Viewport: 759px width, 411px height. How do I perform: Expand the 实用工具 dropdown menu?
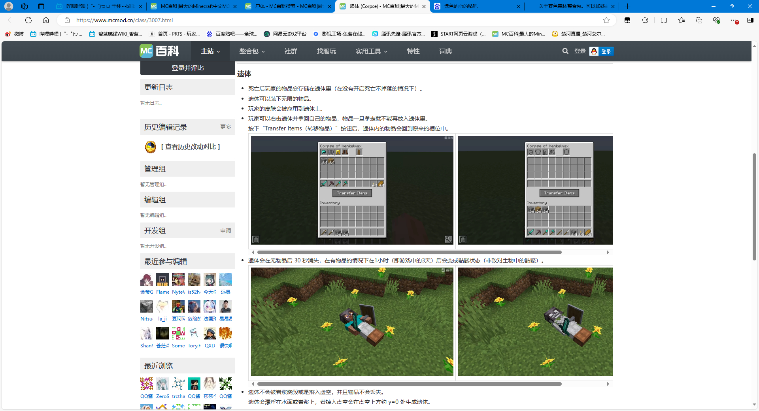(x=371, y=51)
